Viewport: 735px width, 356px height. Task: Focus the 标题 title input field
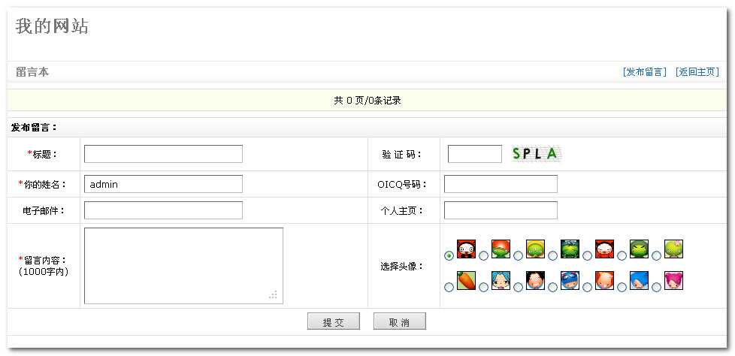(x=163, y=154)
